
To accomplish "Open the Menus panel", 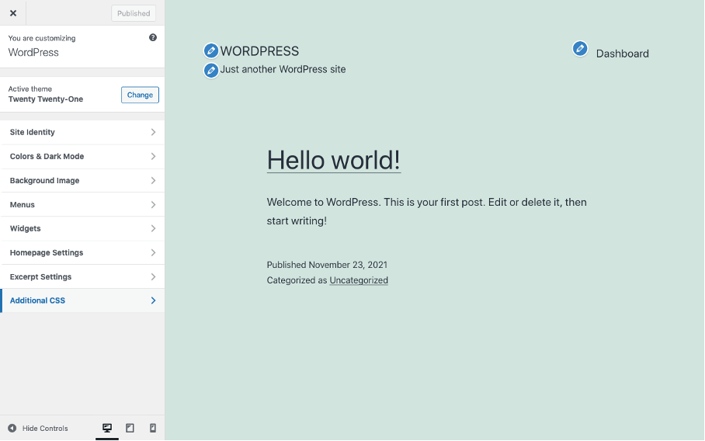I will (82, 204).
